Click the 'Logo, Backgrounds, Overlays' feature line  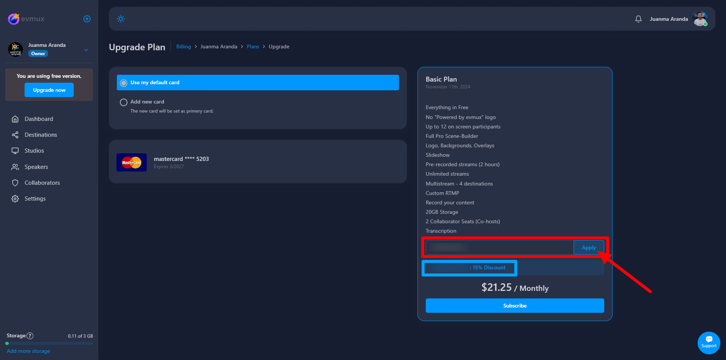460,146
